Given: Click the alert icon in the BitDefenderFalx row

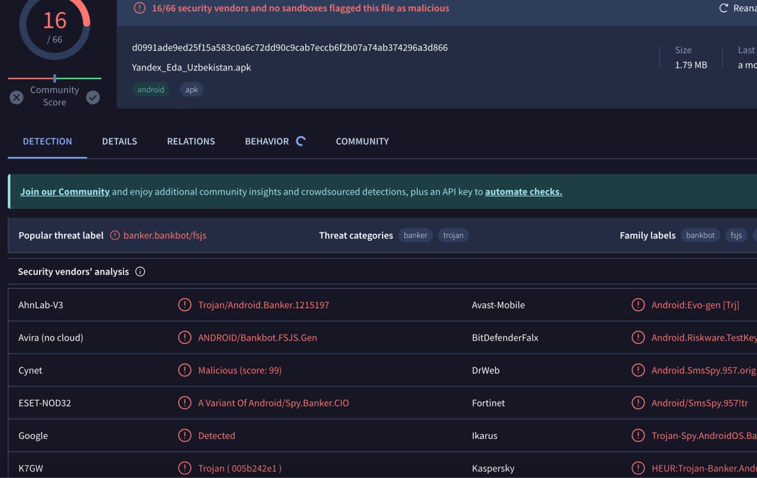Looking at the screenshot, I should (x=638, y=337).
